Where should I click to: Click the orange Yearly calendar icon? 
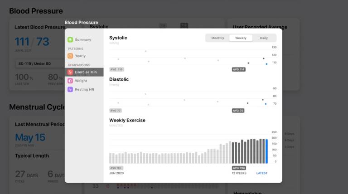(x=70, y=56)
